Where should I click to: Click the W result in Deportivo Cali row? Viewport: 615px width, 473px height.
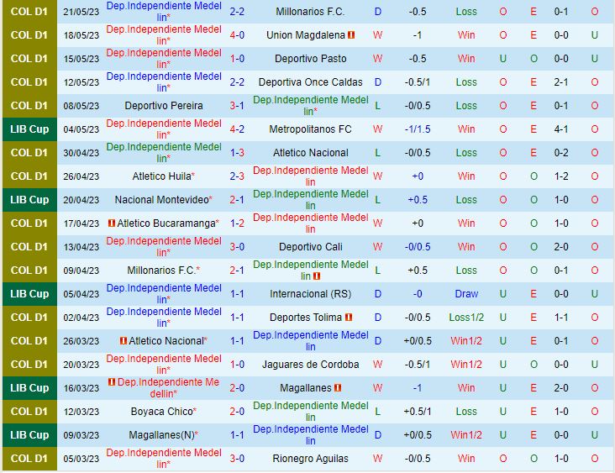click(x=378, y=247)
